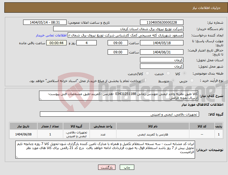
Task: Click the گروه کالا column header
Action: point(76,126)
